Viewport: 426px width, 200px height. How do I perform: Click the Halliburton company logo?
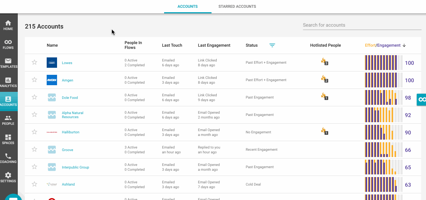(x=52, y=132)
